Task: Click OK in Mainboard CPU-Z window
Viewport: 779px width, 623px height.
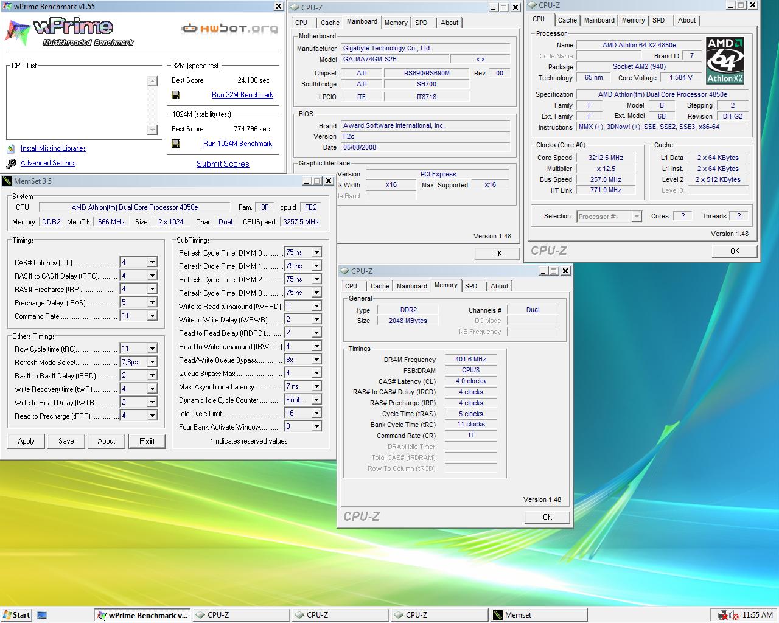Action: [x=497, y=253]
